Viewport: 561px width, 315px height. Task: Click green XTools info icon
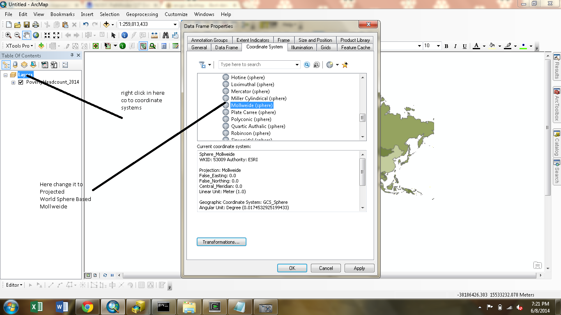point(122,46)
